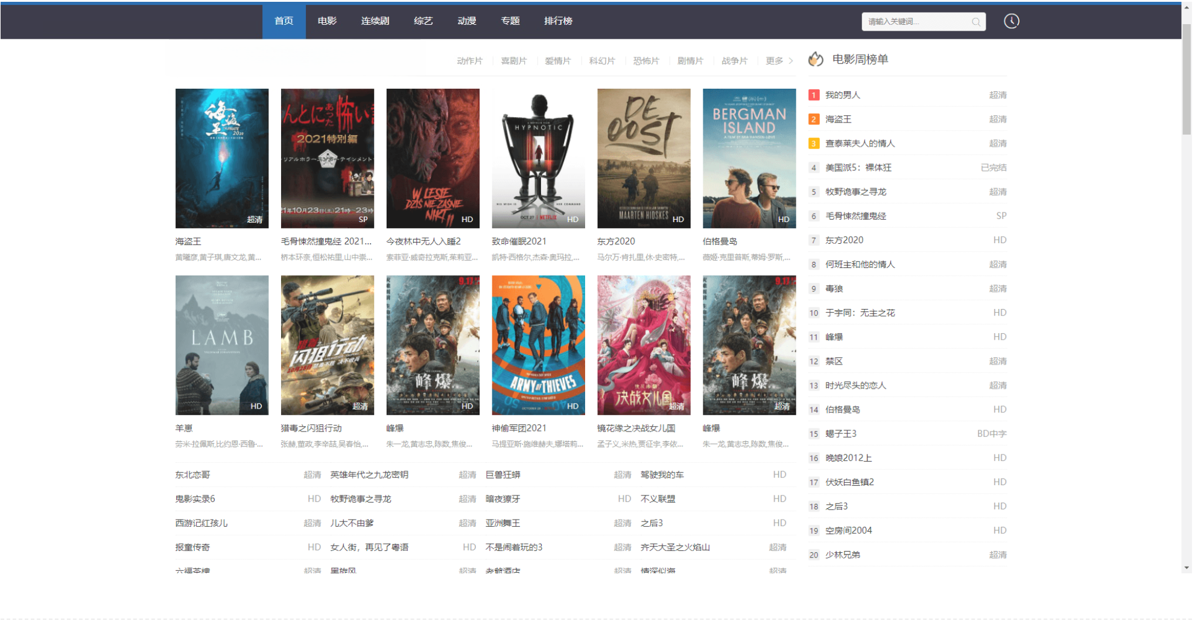Screen dimensions: 1195x624
Task: Open the De Oost 东方2020 poster
Action: click(644, 158)
